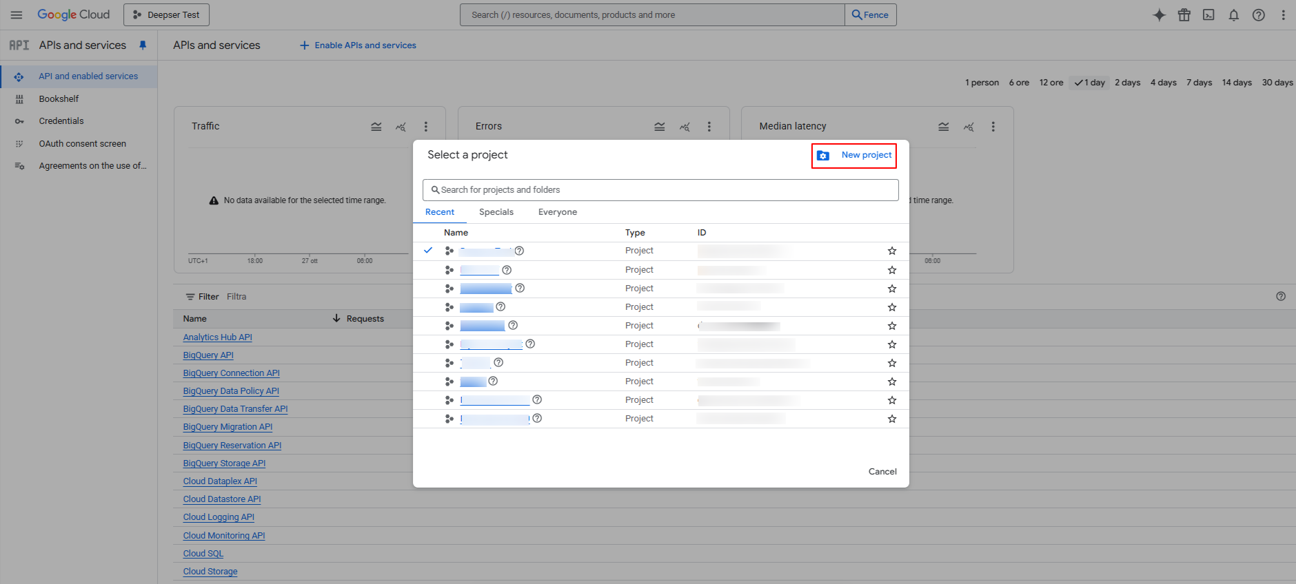Open the explore icon on the Errors chart
The width and height of the screenshot is (1296, 584).
click(x=685, y=127)
